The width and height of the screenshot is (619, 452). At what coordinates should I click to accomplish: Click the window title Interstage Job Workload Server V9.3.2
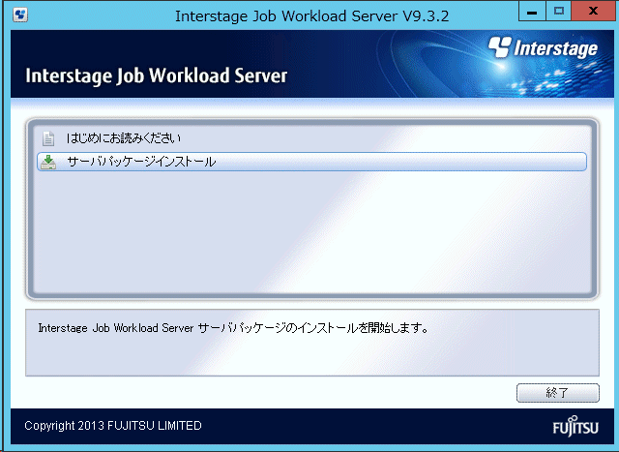pyautogui.click(x=311, y=15)
